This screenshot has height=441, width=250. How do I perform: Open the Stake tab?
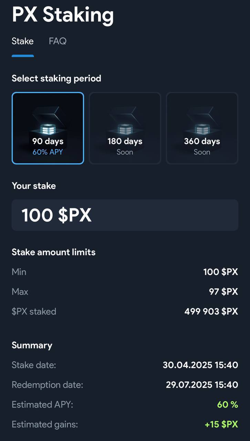tap(23, 41)
